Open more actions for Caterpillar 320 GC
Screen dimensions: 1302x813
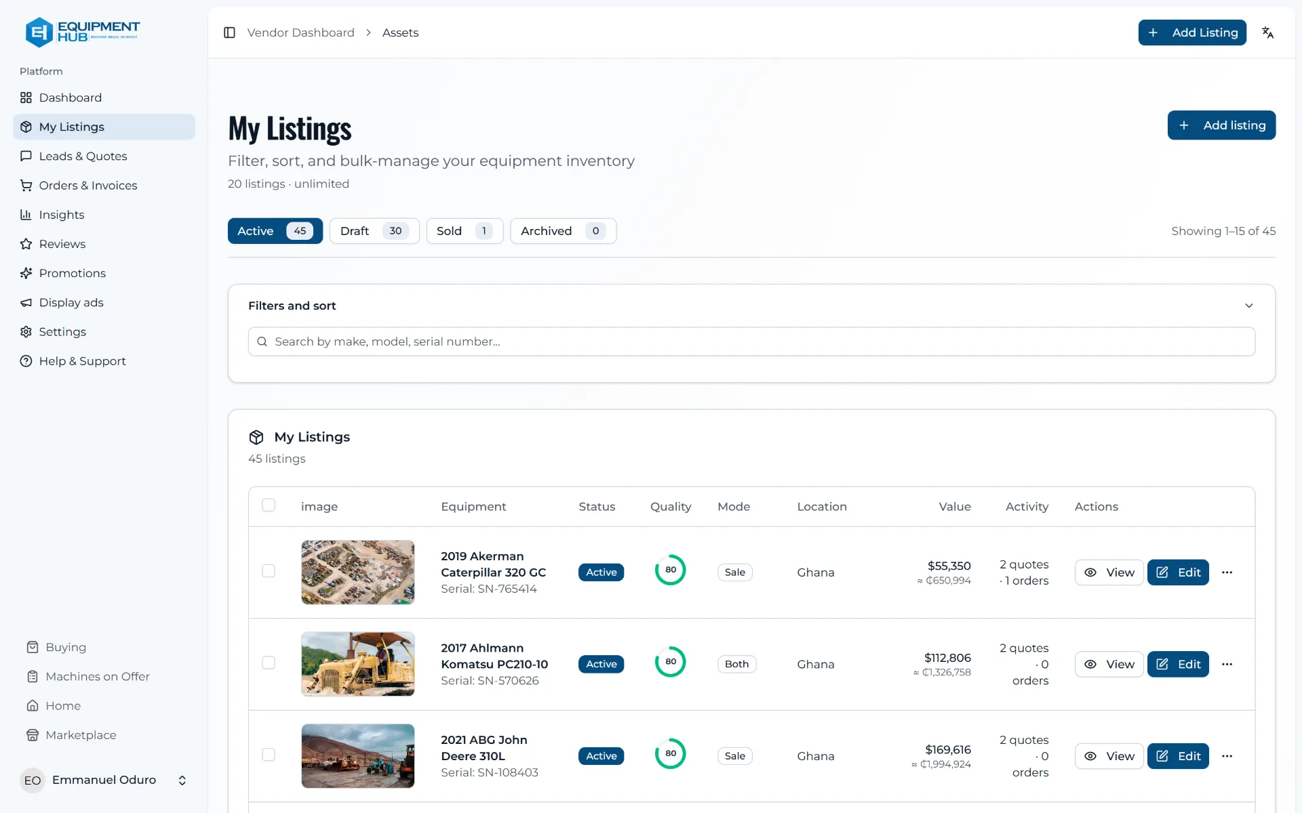pos(1227,572)
